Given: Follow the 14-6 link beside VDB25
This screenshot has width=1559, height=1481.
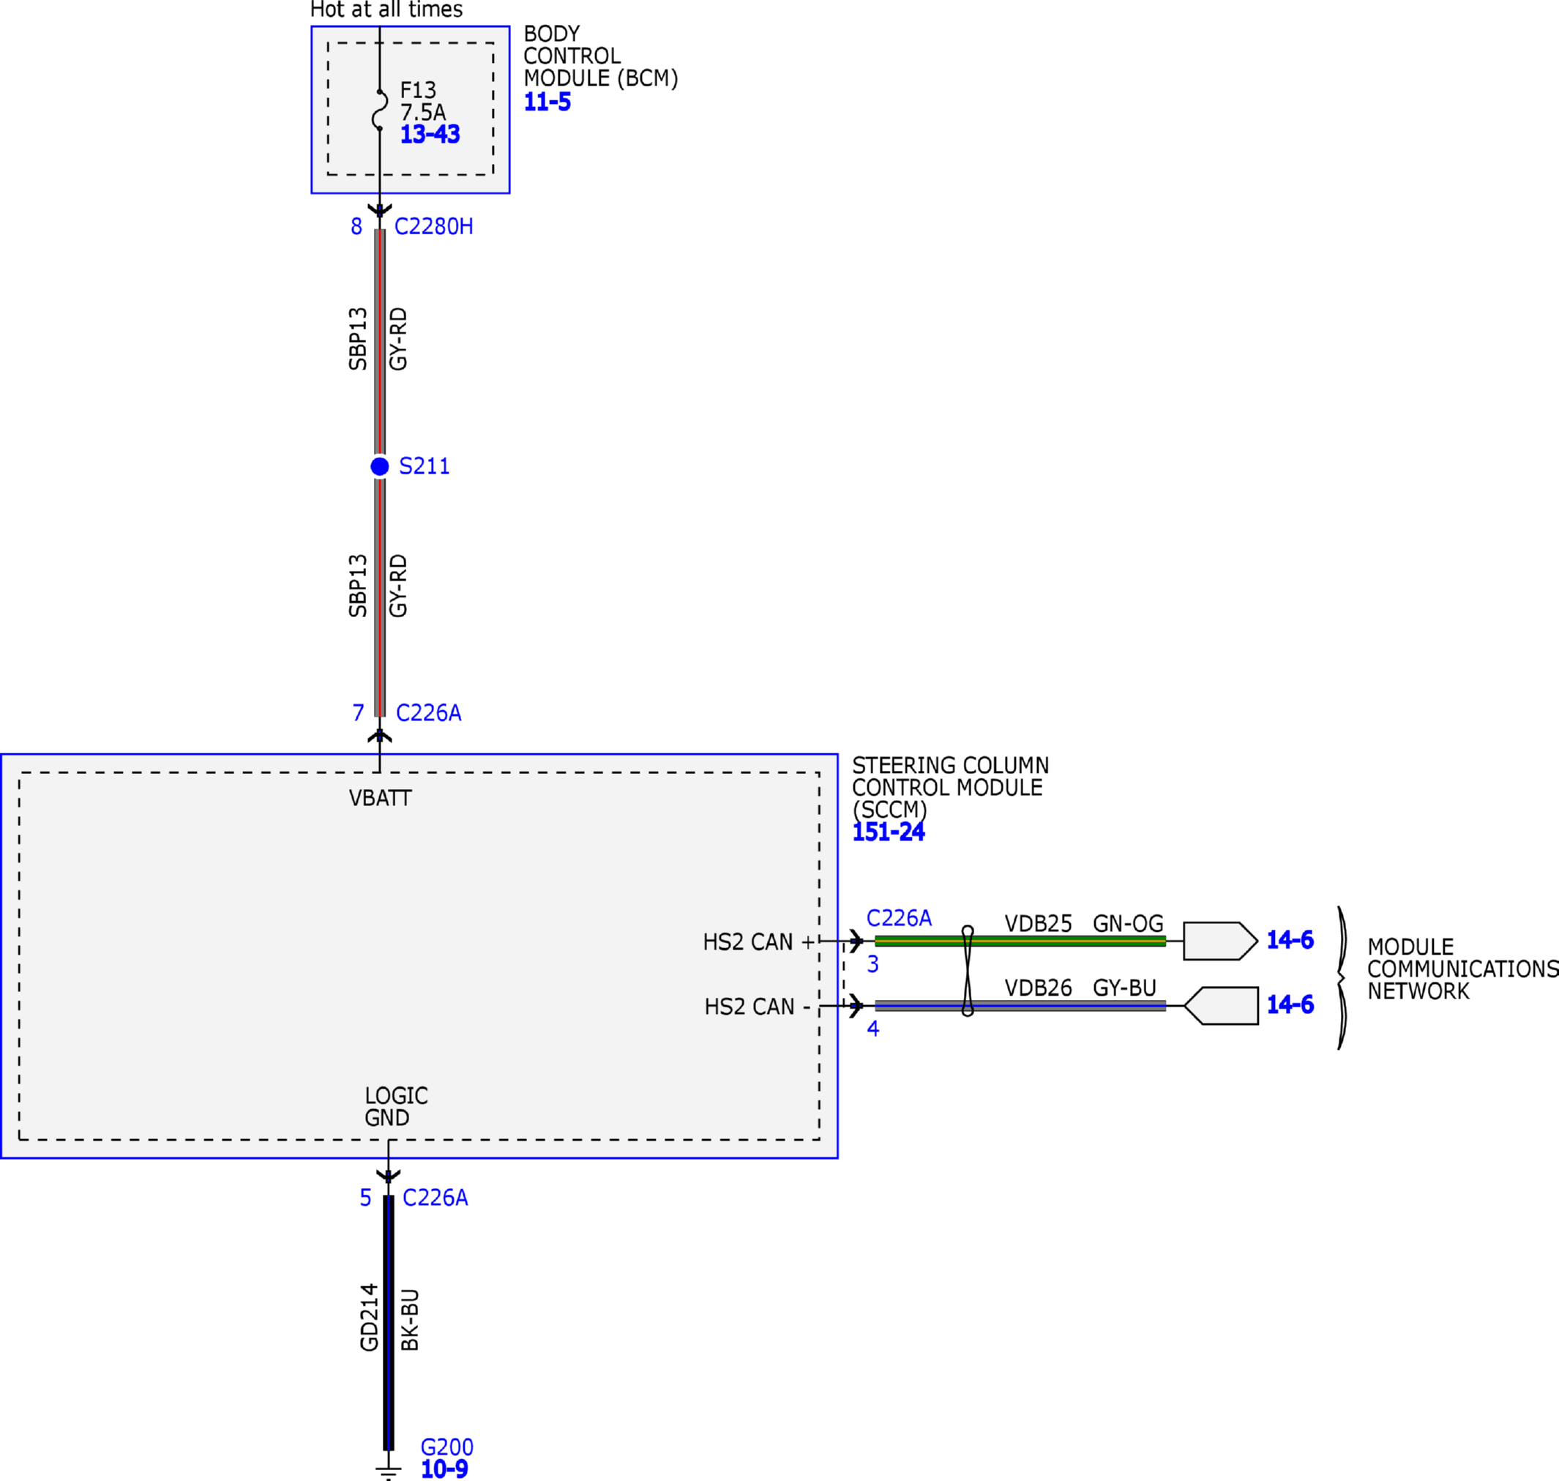Looking at the screenshot, I should [x=1290, y=940].
